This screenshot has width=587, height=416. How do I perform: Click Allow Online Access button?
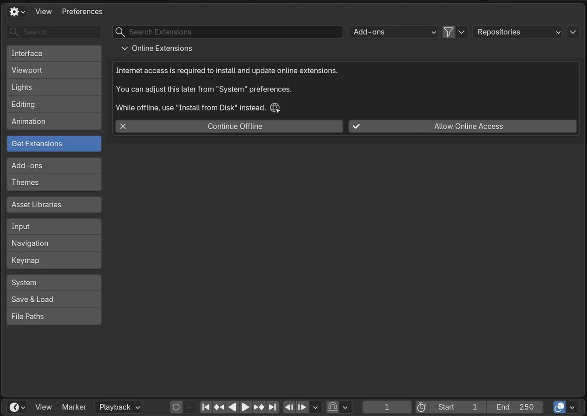[463, 126]
